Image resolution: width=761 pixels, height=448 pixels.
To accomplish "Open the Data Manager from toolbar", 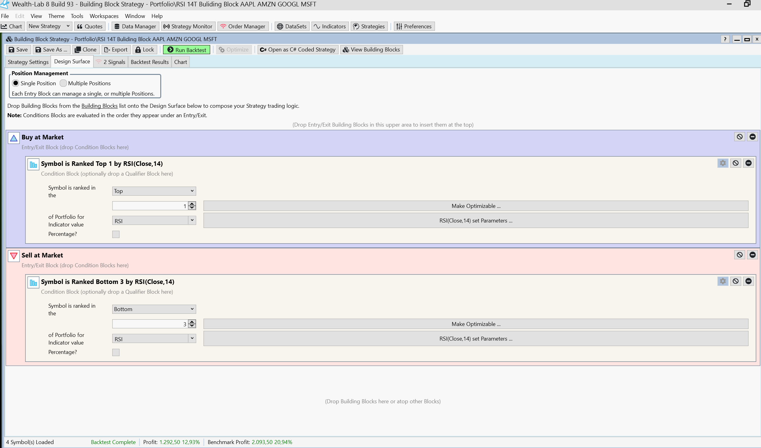I will [x=135, y=26].
